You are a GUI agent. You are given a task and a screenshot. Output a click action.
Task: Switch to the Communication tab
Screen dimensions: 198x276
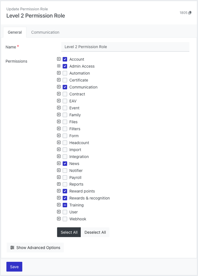click(x=45, y=32)
